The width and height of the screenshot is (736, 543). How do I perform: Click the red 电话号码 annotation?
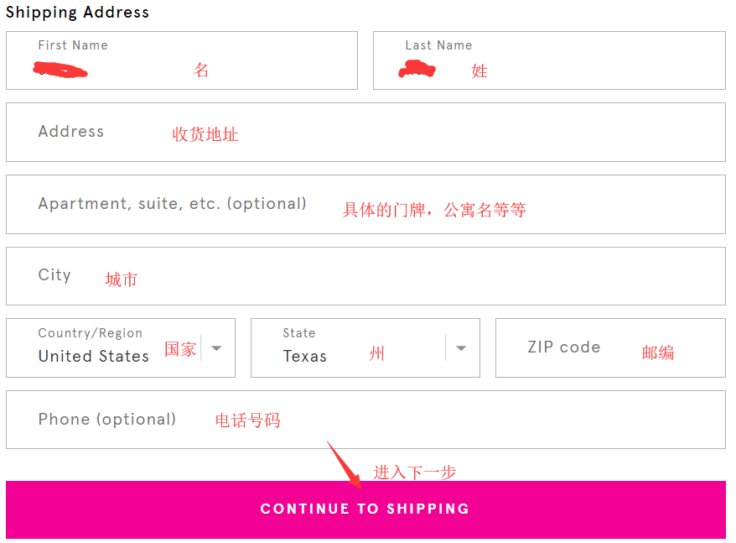tap(248, 420)
